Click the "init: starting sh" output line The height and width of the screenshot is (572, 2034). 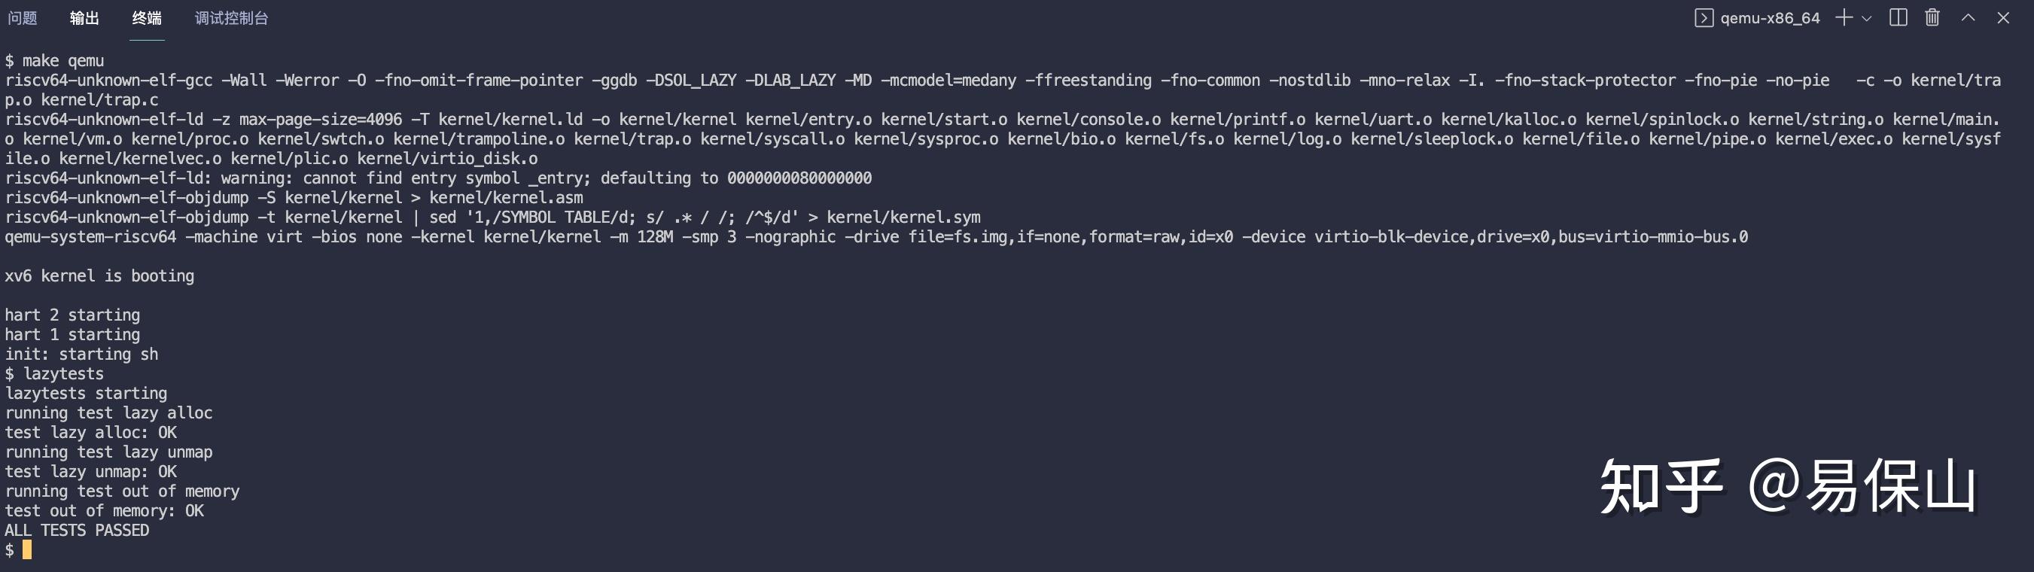coord(81,354)
